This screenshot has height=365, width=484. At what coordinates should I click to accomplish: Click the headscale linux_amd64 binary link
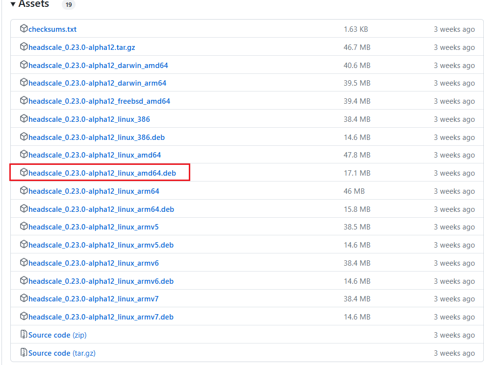tap(95, 155)
